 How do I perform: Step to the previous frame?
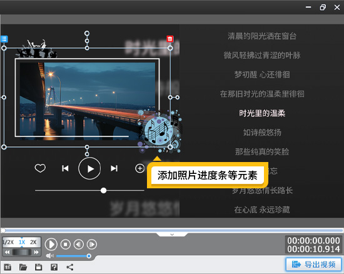(79, 244)
